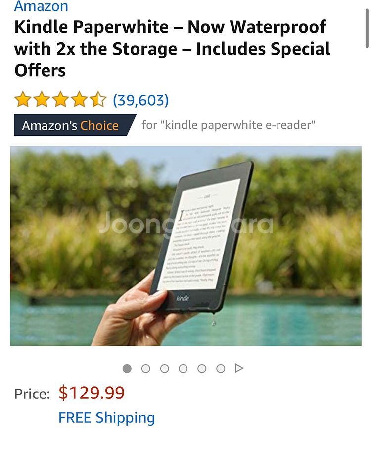Click the page scrollbar thumb

(x=367, y=28)
